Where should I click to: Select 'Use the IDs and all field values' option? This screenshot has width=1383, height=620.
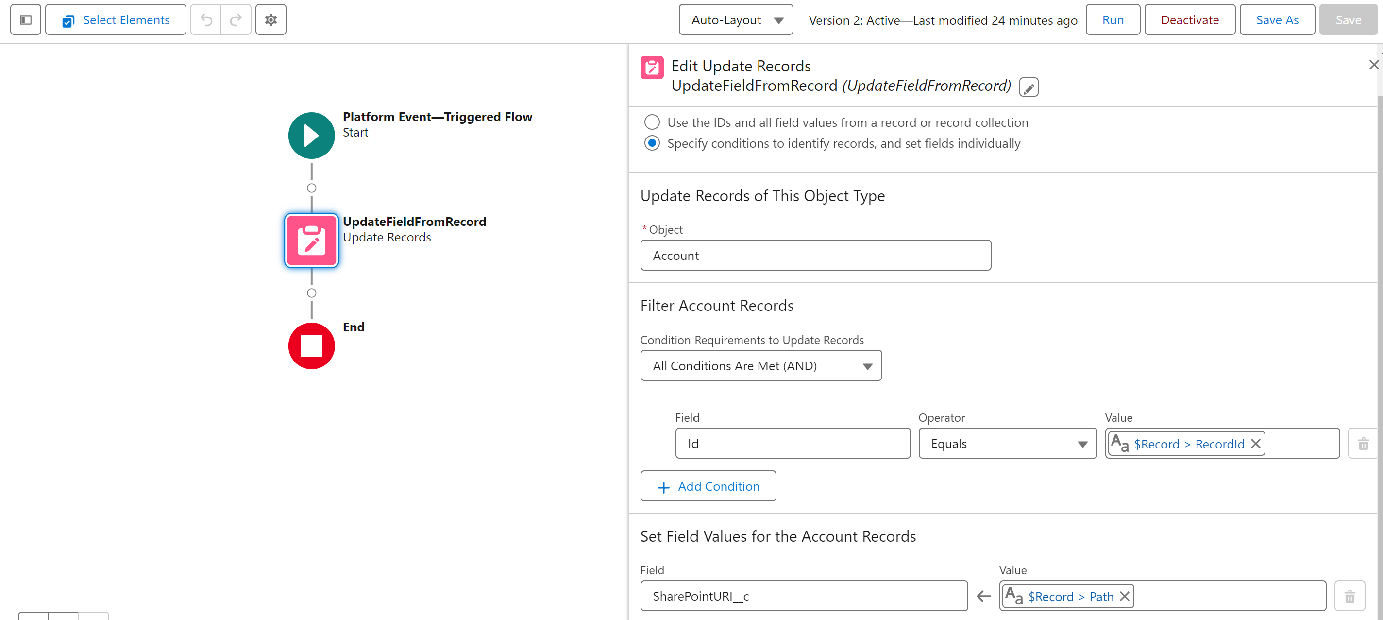tap(652, 122)
